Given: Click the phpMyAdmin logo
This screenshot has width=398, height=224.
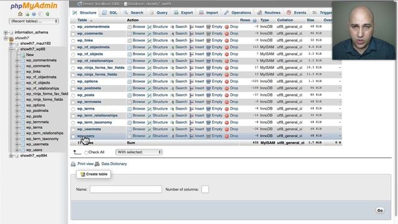Looking at the screenshot, I should [x=34, y=6].
